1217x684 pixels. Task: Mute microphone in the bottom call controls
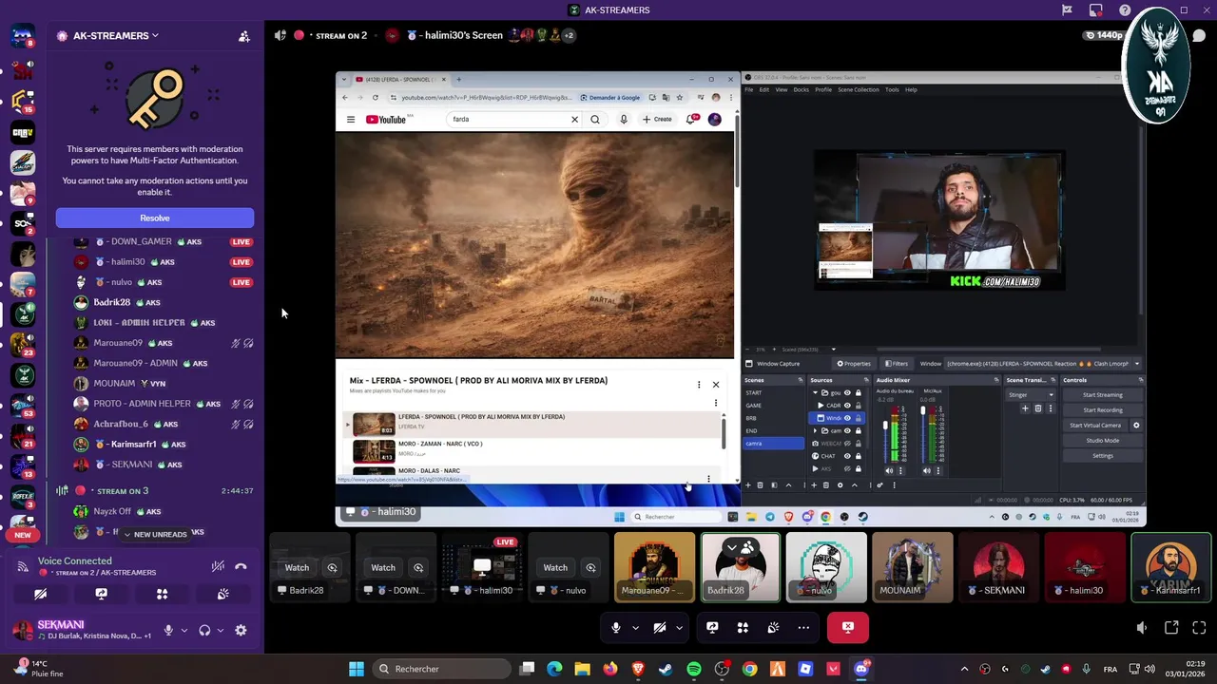coord(616,627)
